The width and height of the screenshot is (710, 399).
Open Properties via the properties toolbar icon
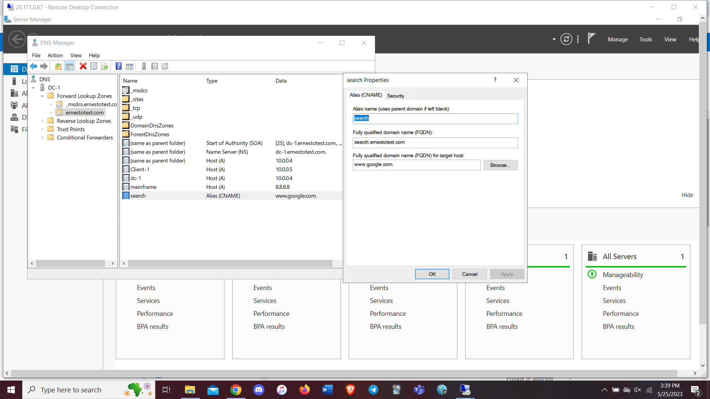coord(94,66)
